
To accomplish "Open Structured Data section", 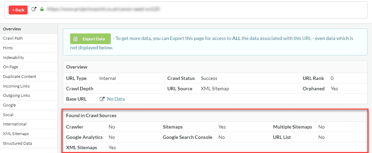I will (29, 143).
